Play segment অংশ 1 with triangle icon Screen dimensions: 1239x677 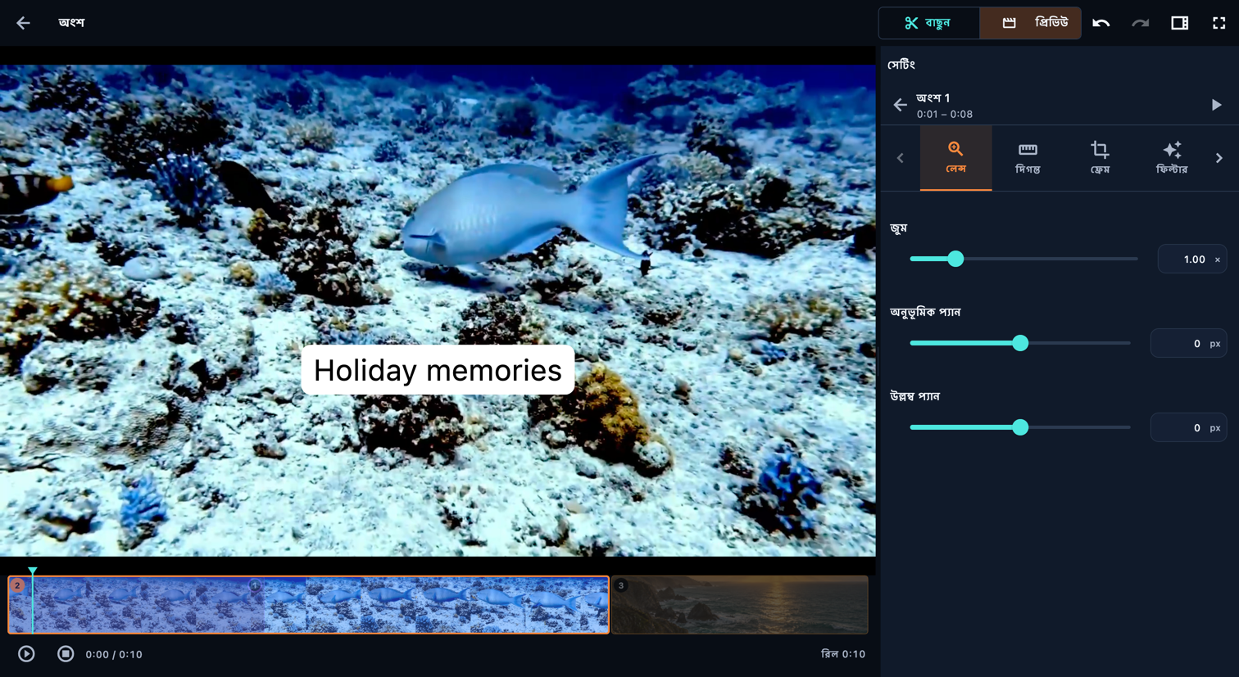coord(1216,105)
